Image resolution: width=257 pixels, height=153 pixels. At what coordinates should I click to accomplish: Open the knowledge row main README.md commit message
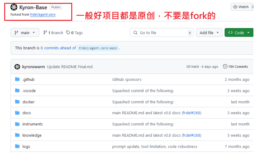pyautogui.click(x=146, y=135)
